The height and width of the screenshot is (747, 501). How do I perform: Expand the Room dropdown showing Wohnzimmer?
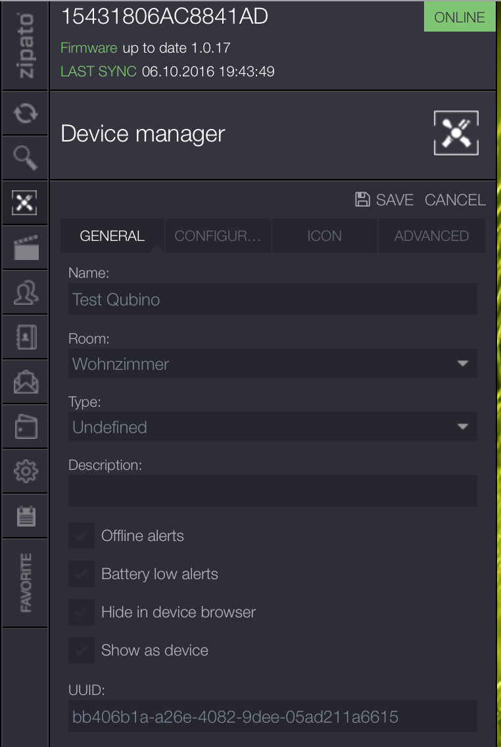272,364
